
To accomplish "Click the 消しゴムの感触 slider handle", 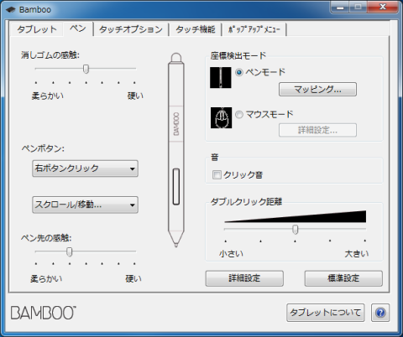I will [x=86, y=69].
